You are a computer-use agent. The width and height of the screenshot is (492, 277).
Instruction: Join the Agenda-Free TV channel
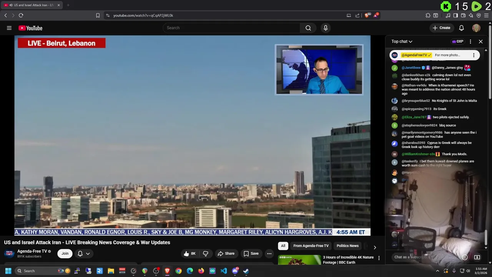pos(65,254)
